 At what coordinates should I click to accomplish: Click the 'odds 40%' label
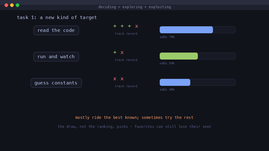point(167,89)
